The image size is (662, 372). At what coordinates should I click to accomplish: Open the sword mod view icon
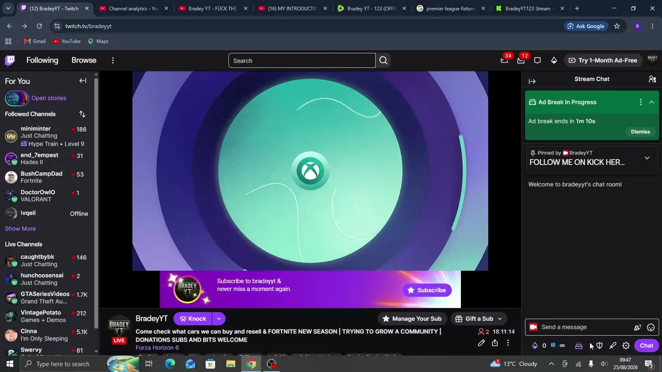(613, 346)
